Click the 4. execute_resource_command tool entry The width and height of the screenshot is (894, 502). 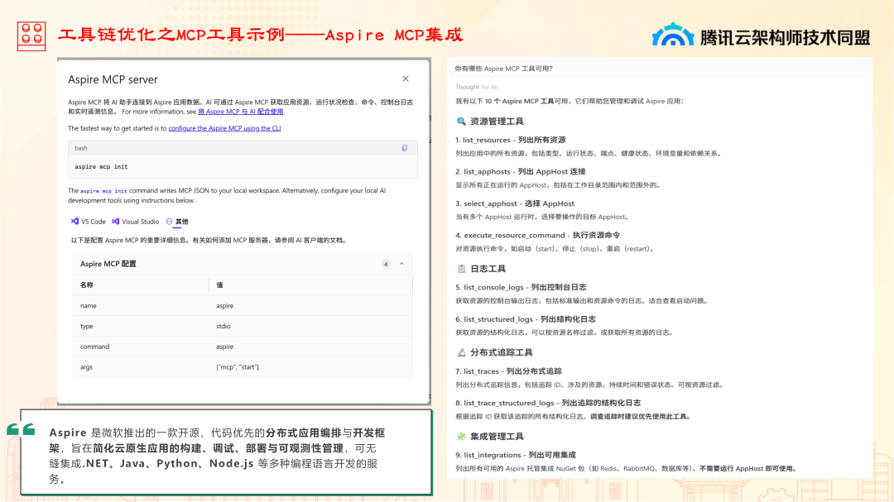pos(538,236)
